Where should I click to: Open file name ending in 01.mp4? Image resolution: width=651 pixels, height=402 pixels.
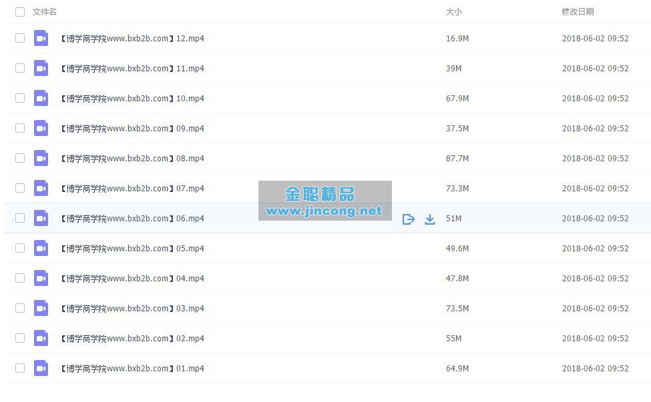[132, 369]
